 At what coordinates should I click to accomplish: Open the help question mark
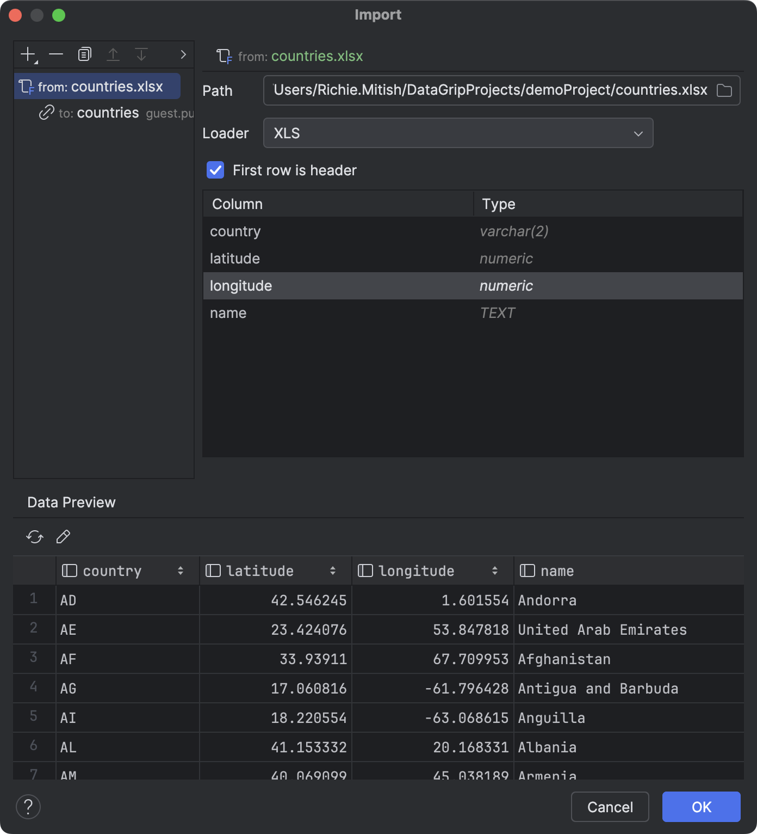28,807
